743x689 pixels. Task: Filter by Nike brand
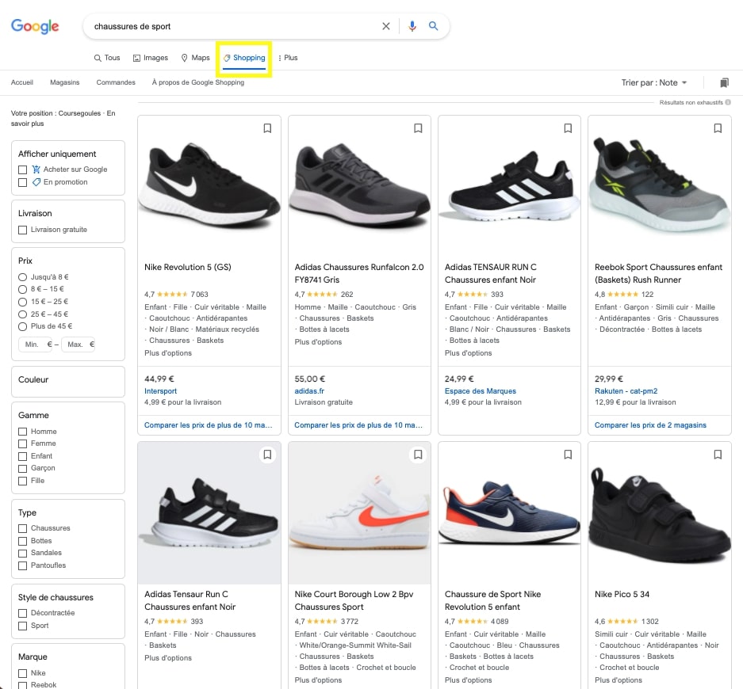click(x=22, y=673)
